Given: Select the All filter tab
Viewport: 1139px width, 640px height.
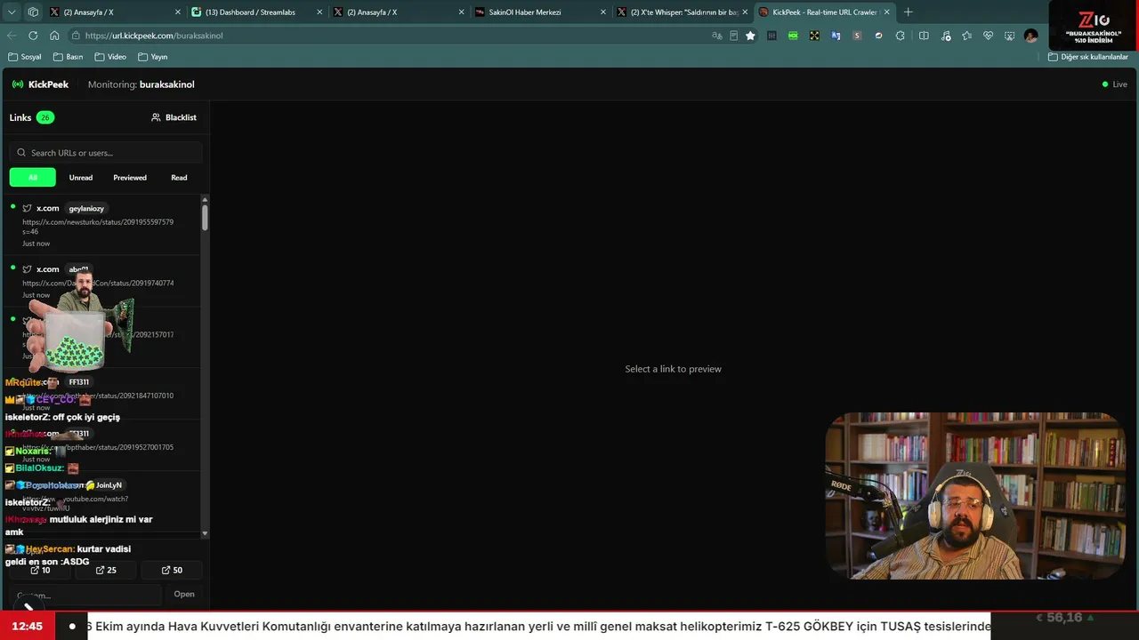Looking at the screenshot, I should (33, 178).
